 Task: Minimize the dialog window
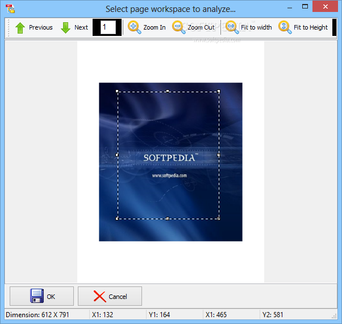(290, 7)
